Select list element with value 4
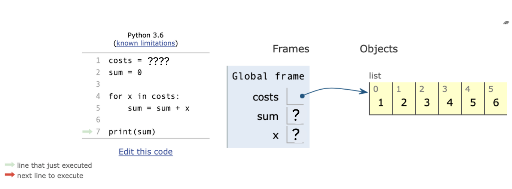 click(x=450, y=99)
